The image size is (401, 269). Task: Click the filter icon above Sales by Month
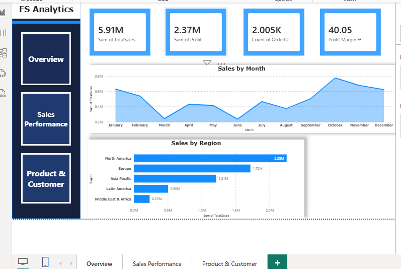(207, 62)
